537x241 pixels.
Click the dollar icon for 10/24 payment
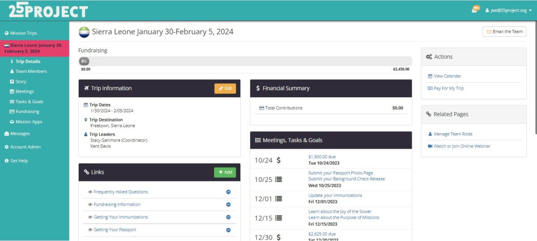point(278,160)
